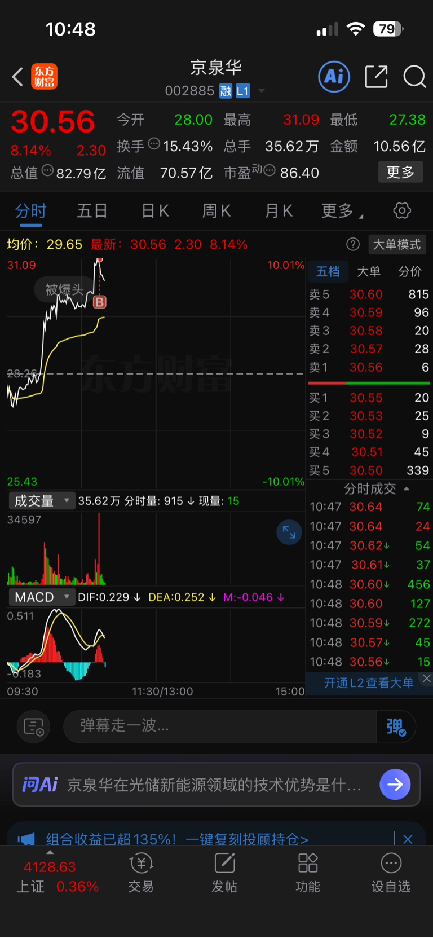Tap the 456 volume trade row
Screen dimensions: 433x938
[x=369, y=584]
